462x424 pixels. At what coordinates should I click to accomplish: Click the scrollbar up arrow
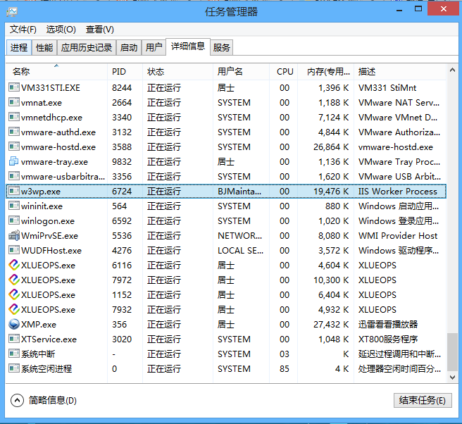coord(453,70)
